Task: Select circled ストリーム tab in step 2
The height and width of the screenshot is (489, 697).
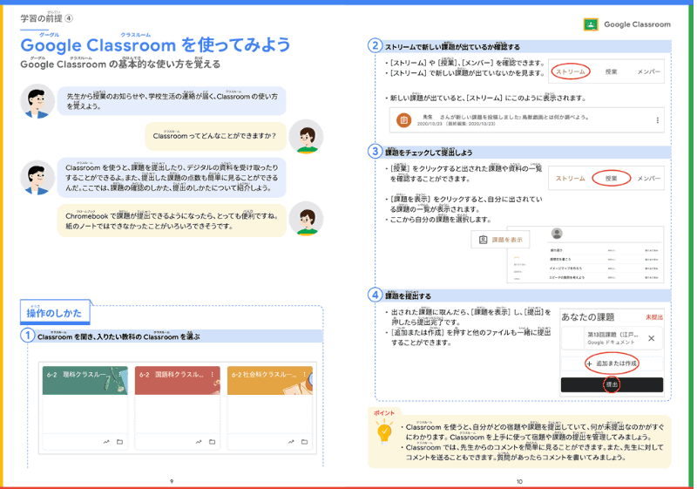Action: [571, 71]
